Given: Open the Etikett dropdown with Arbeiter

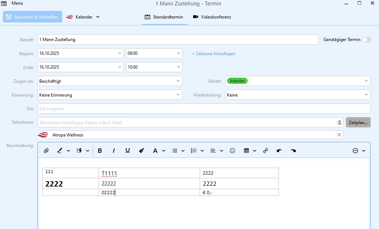Looking at the screenshot, I should tap(297, 81).
